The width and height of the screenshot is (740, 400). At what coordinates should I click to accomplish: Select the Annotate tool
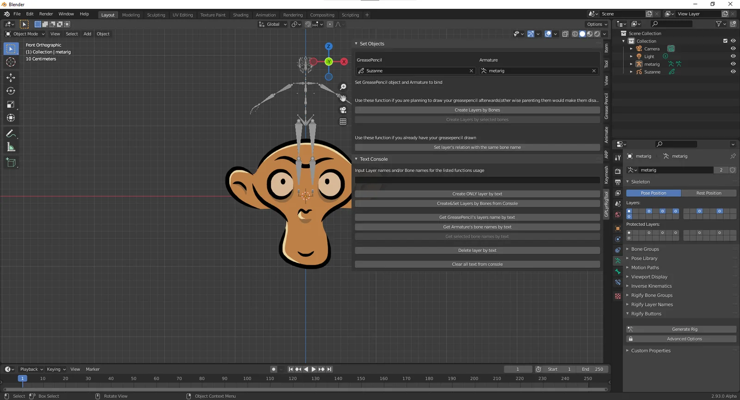pyautogui.click(x=11, y=134)
